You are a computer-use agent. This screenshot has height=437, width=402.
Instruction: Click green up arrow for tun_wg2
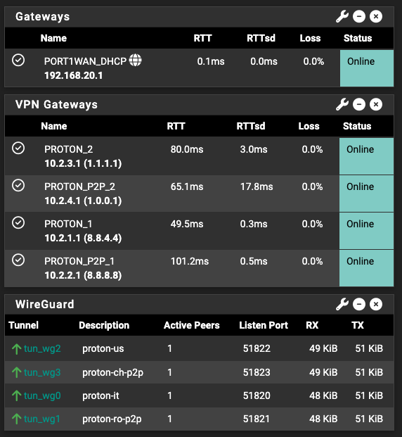point(17,348)
